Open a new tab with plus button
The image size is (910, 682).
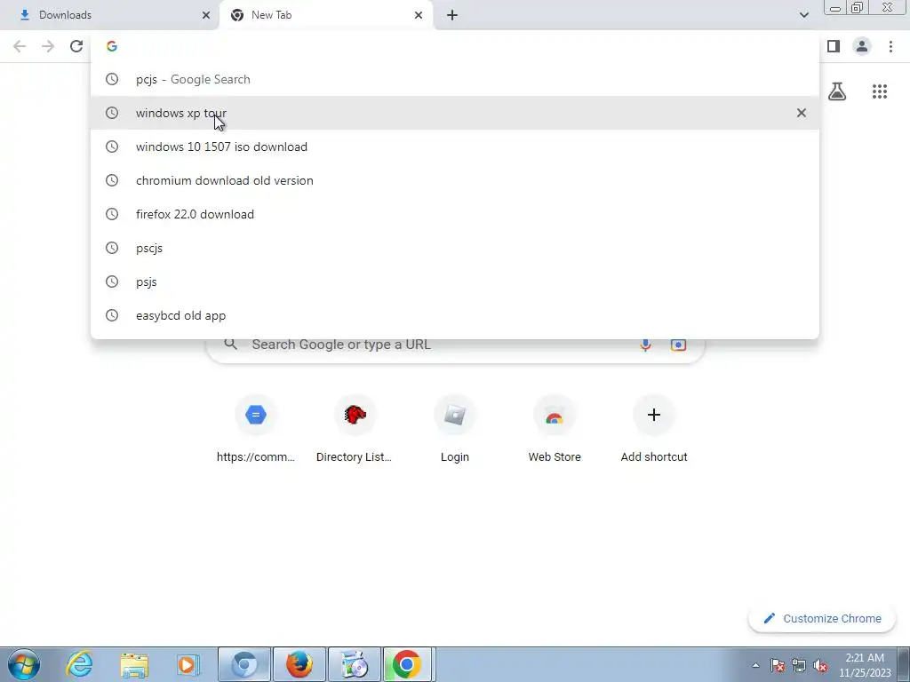coord(452,15)
